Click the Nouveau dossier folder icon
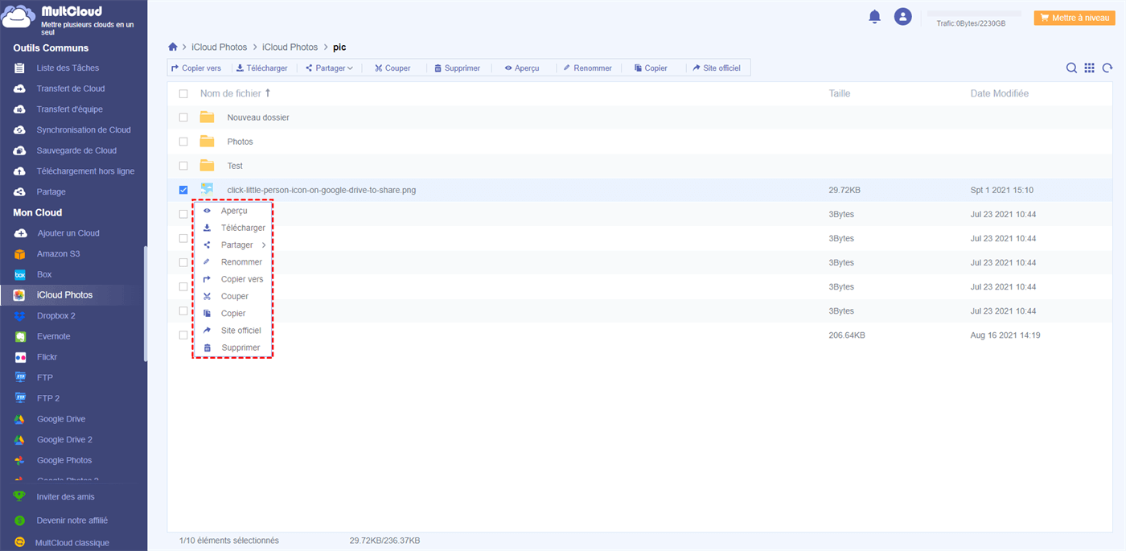The height and width of the screenshot is (551, 1126). 207,117
